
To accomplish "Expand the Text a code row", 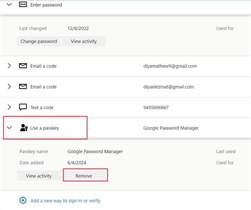I will 9,107.
